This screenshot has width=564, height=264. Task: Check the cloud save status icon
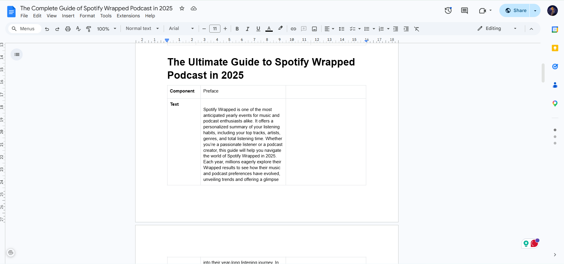[x=194, y=8]
